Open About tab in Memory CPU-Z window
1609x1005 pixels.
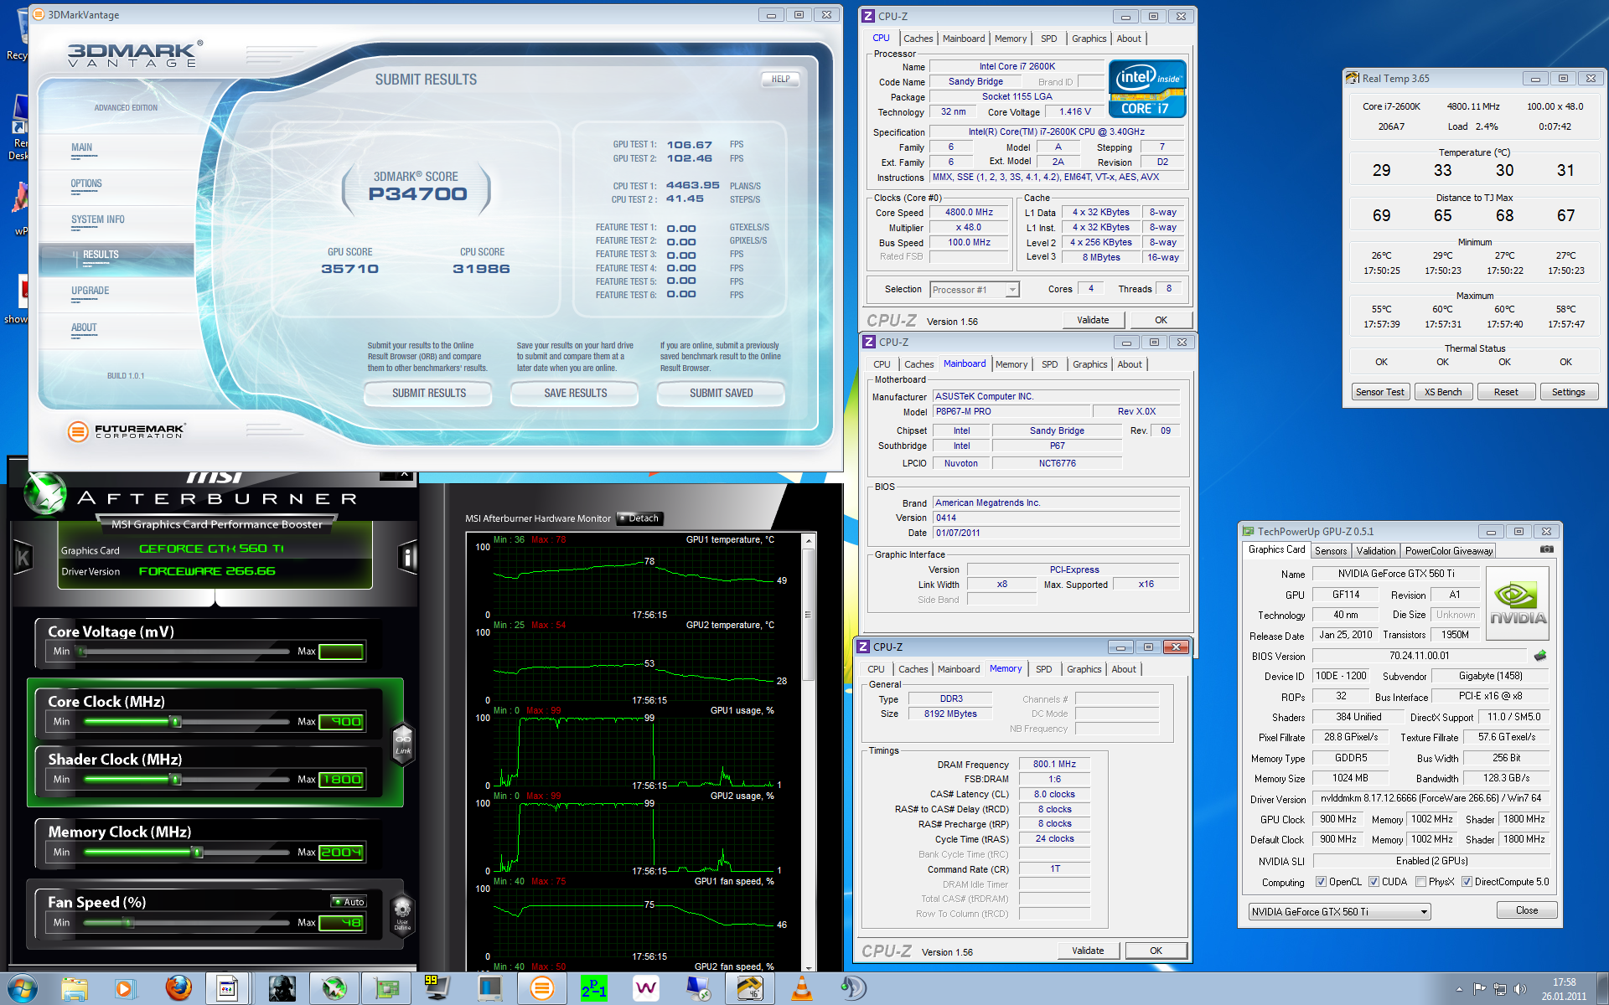coord(1124,669)
